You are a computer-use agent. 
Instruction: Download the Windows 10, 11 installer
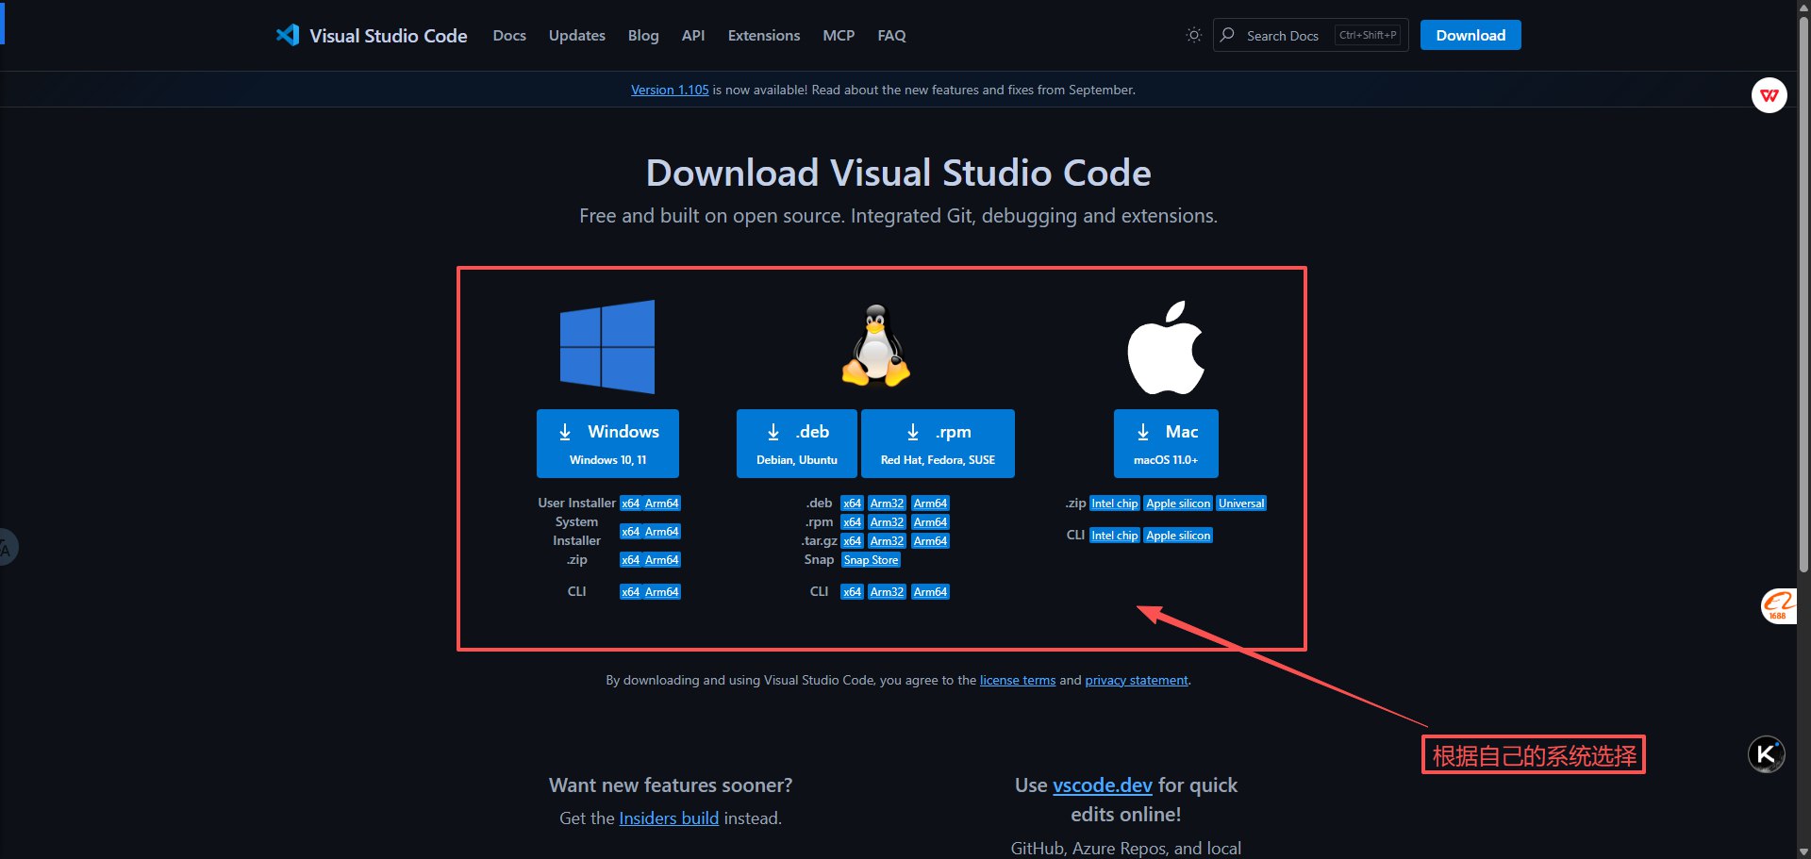[x=607, y=443]
